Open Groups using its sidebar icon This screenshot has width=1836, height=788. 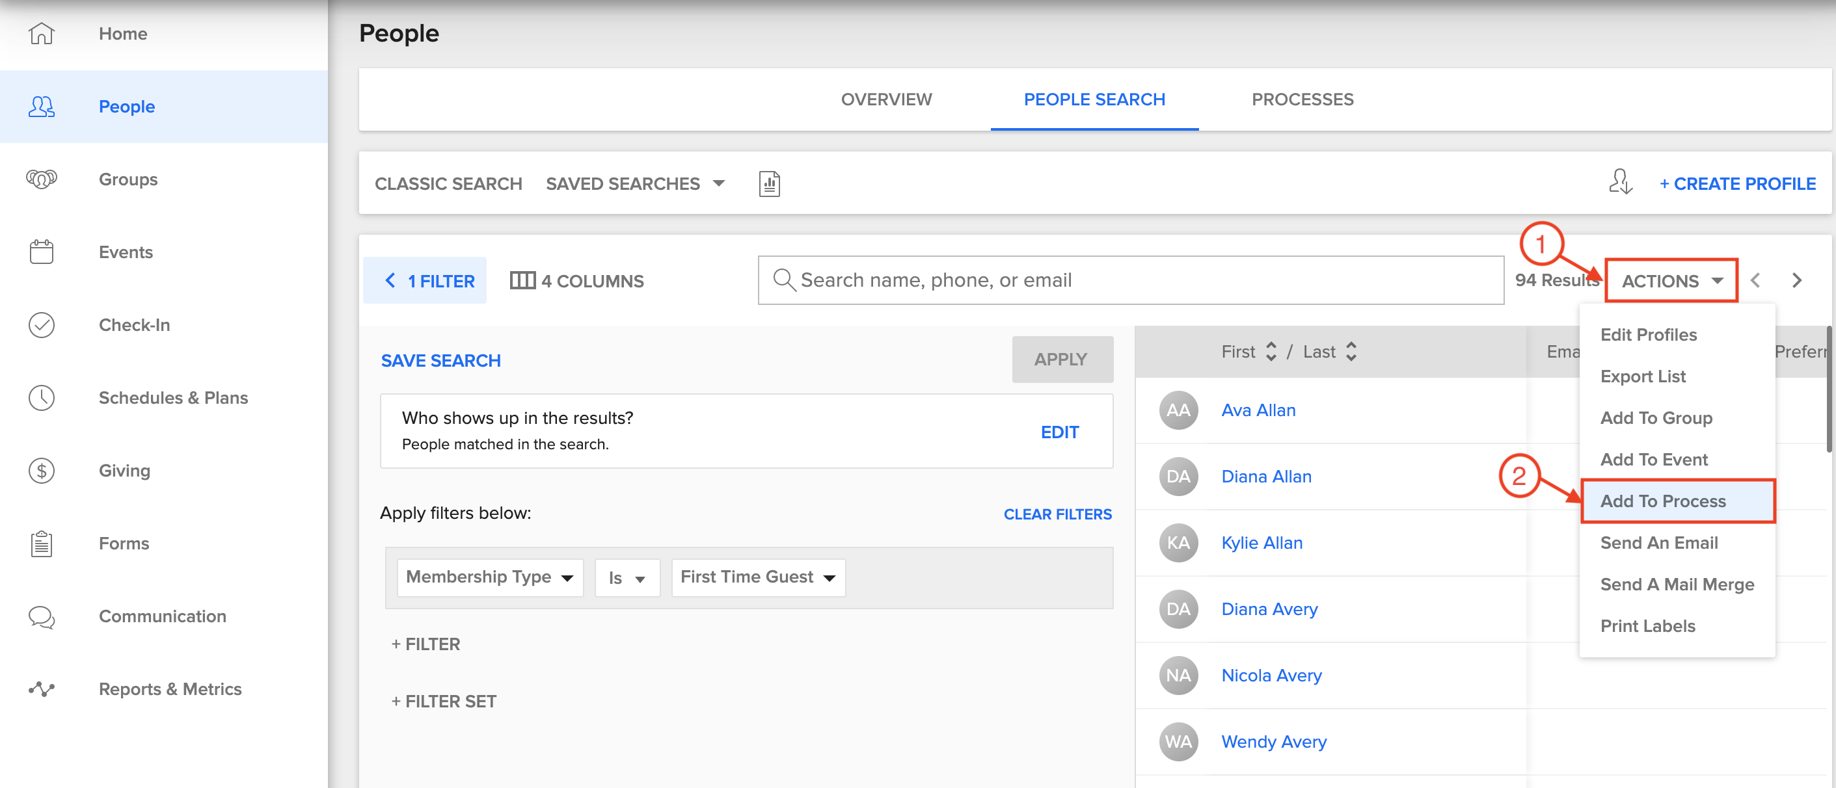(40, 179)
